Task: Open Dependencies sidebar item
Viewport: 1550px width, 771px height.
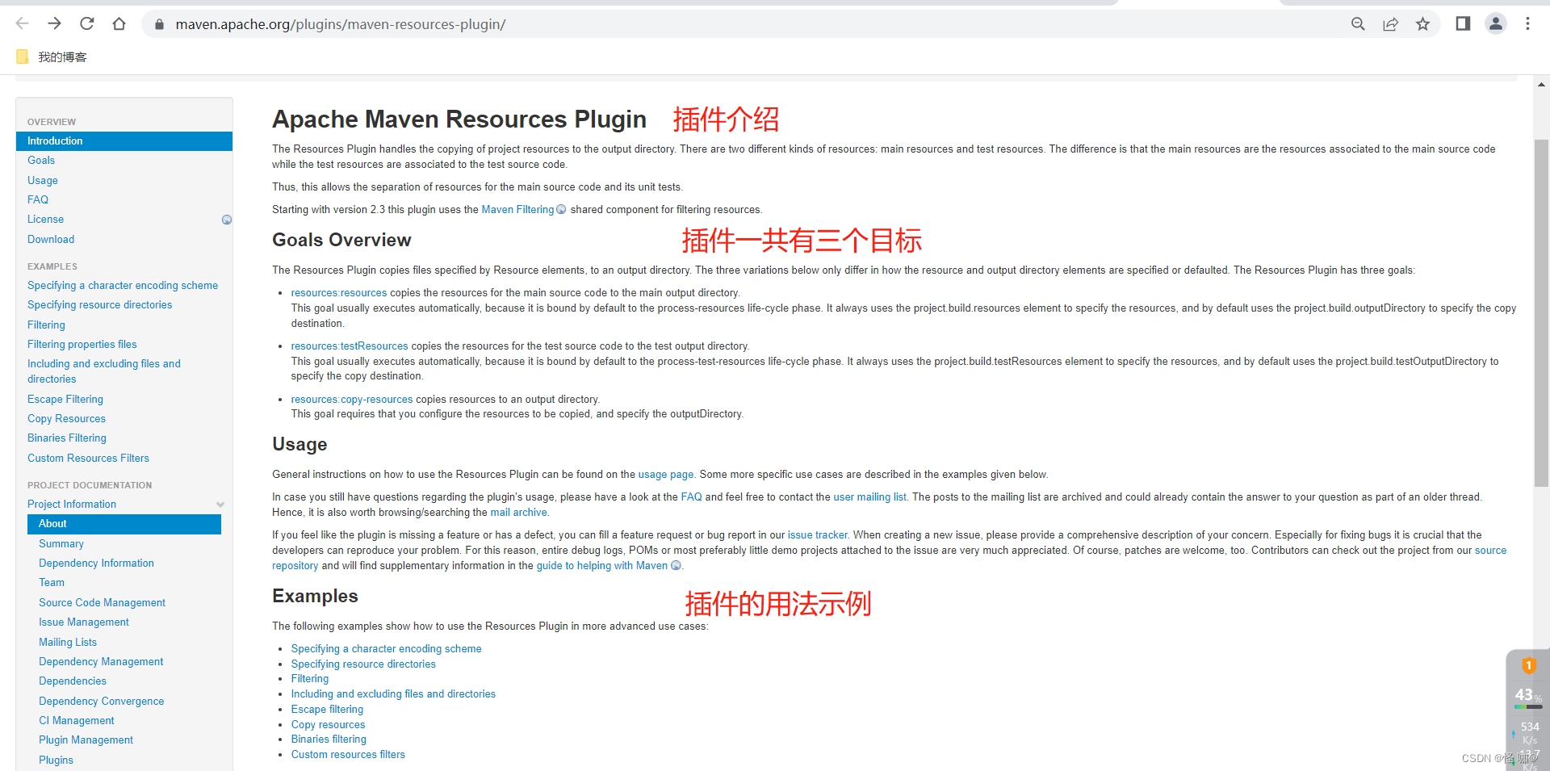Action: [x=73, y=681]
